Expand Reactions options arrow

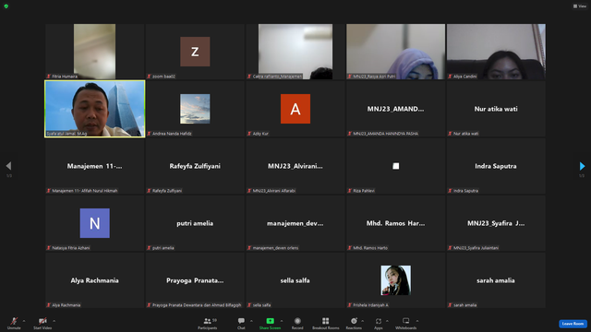tap(363, 321)
